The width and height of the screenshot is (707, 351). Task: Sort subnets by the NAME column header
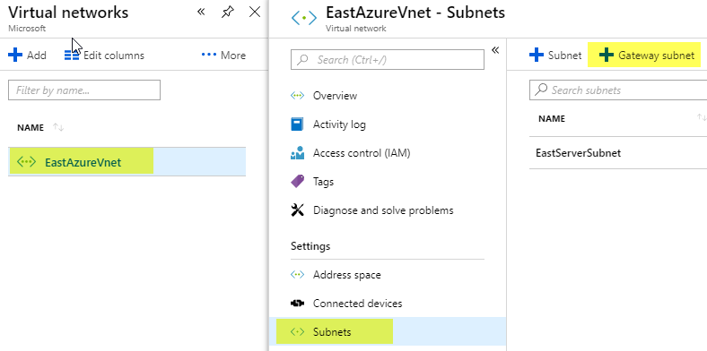pyautogui.click(x=552, y=119)
